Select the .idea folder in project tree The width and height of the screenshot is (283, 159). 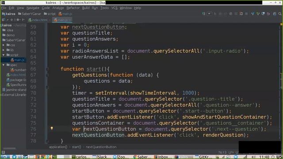[x=8, y=30]
